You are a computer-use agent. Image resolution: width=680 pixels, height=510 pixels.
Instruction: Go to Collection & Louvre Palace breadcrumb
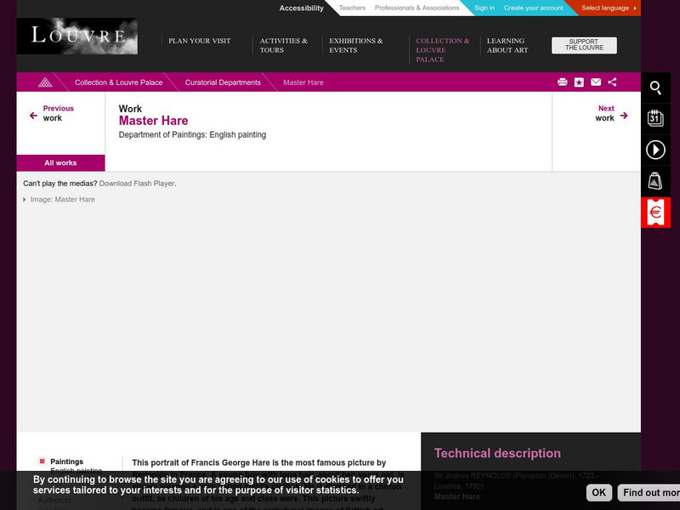pyautogui.click(x=119, y=82)
